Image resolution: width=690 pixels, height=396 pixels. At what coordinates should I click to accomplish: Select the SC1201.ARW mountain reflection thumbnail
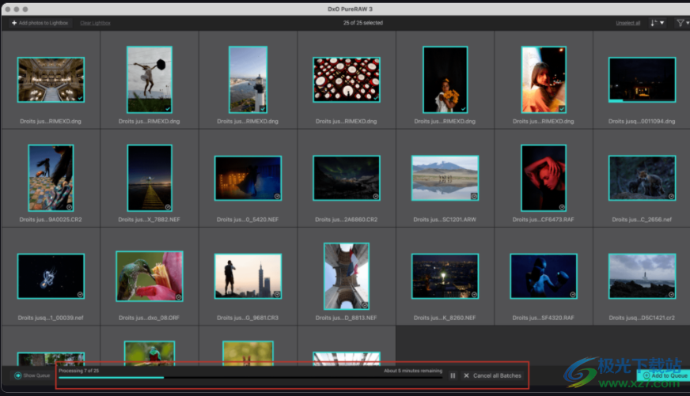tap(445, 178)
